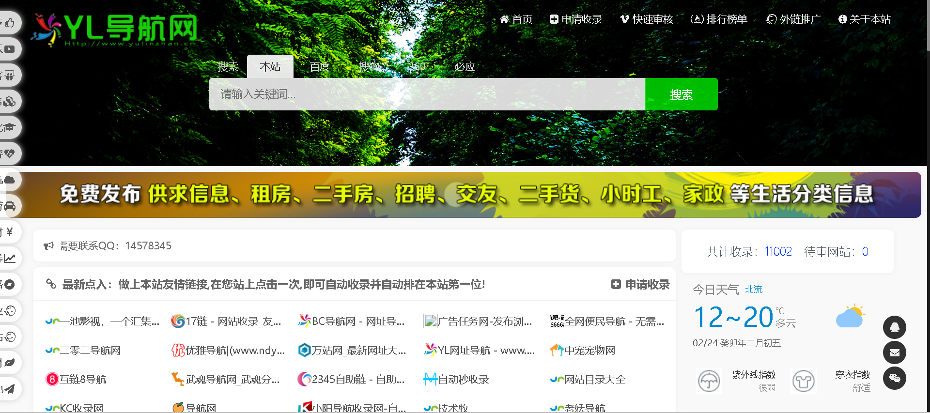
Task: Select the 本站 search tab
Action: point(270,66)
